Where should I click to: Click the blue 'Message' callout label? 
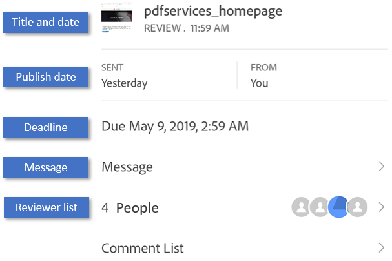pos(46,167)
